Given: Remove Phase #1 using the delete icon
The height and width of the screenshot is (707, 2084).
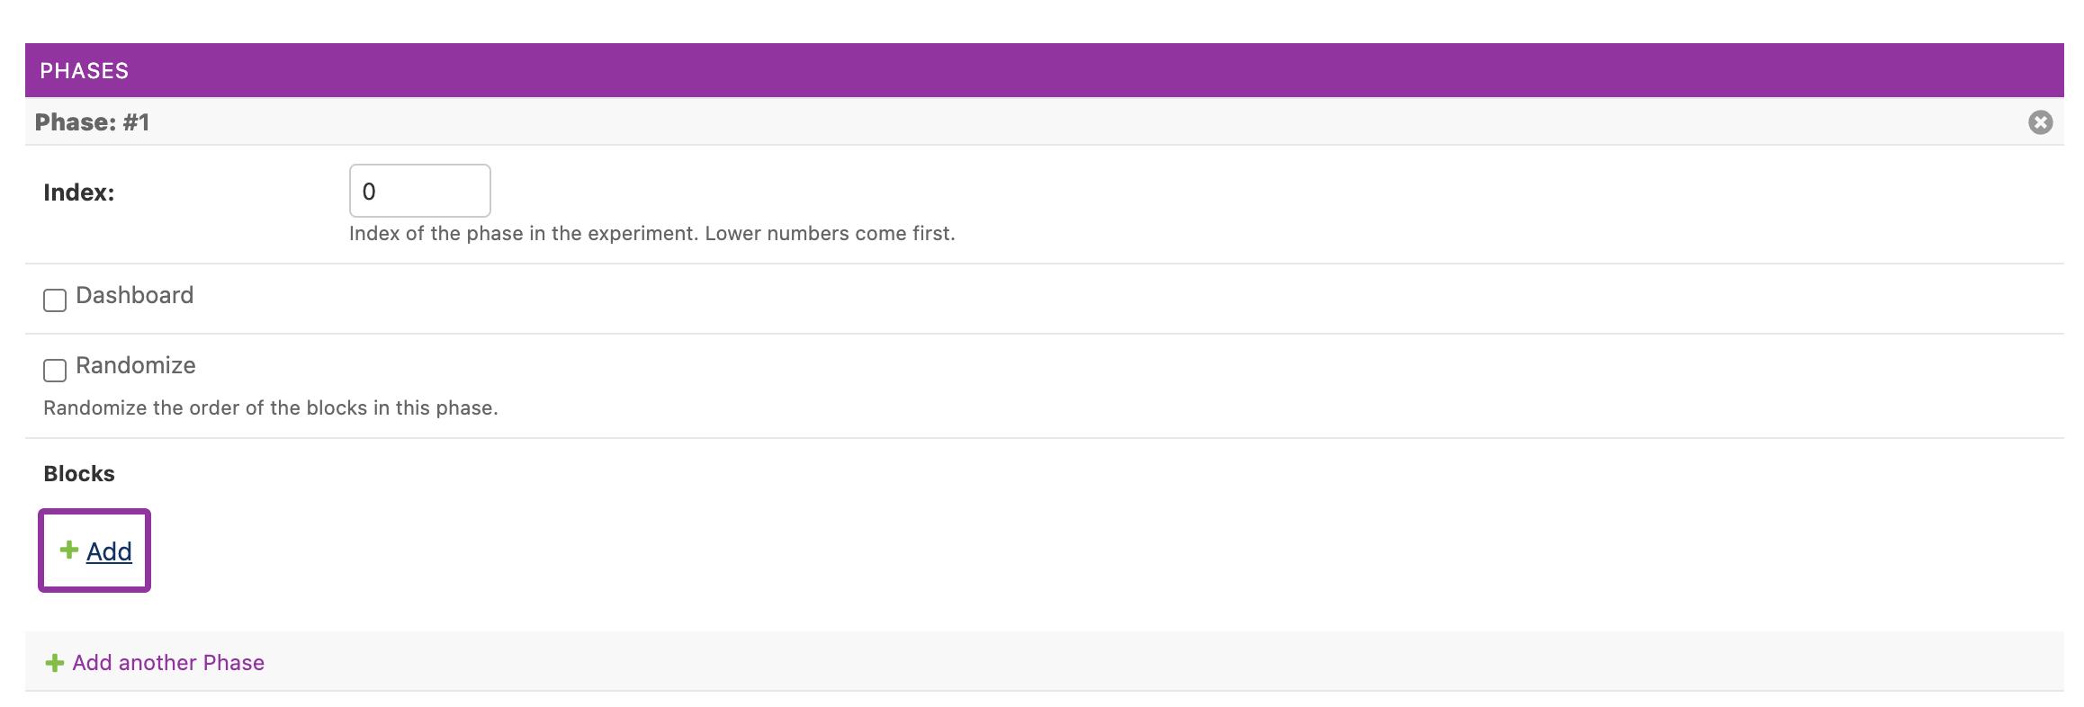Looking at the screenshot, I should click(x=2040, y=122).
